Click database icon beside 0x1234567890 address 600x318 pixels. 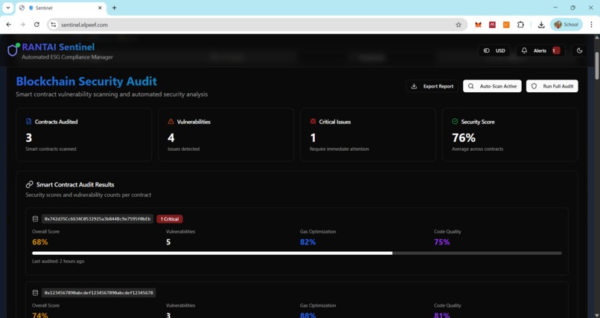35,293
